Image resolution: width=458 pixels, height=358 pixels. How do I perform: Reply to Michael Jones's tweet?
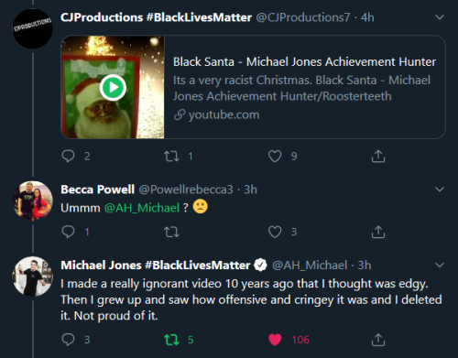pyautogui.click(x=68, y=340)
